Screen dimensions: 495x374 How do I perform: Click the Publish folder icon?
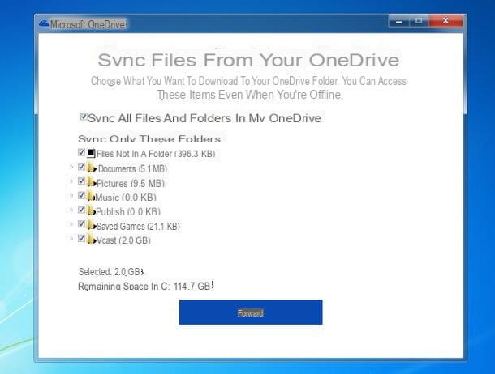92,210
